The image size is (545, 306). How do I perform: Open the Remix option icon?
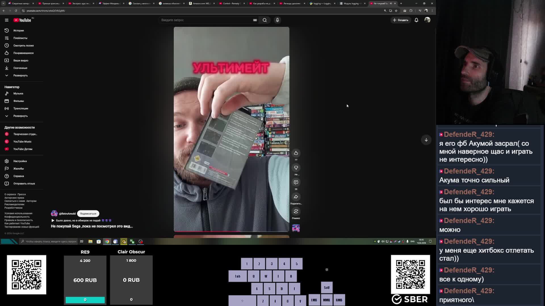296,211
